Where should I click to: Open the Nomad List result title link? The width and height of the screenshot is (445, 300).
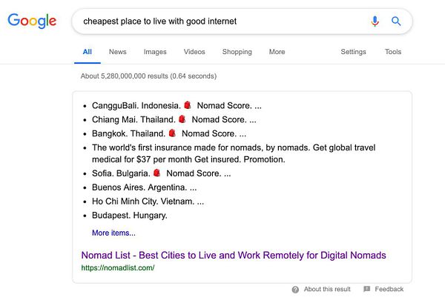[x=234, y=255]
